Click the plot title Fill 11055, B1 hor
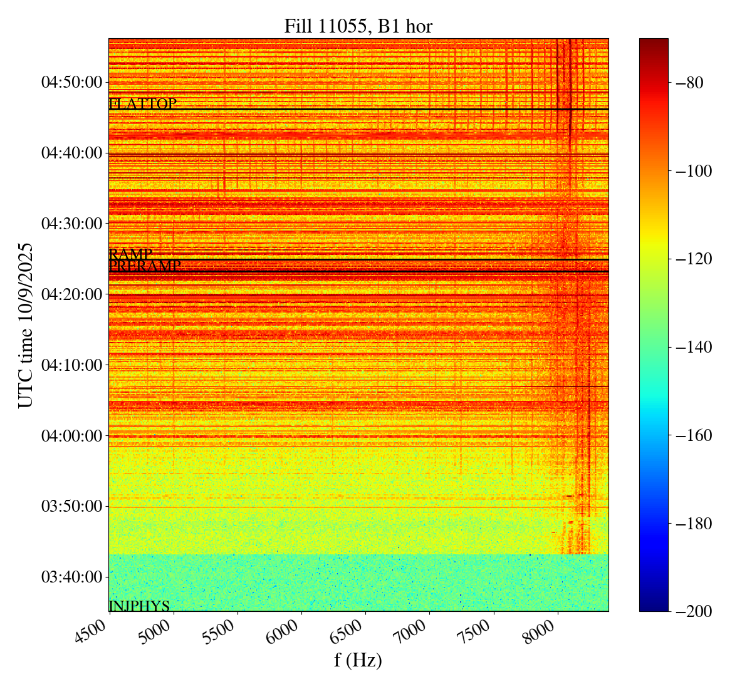The width and height of the screenshot is (752, 689). [358, 26]
